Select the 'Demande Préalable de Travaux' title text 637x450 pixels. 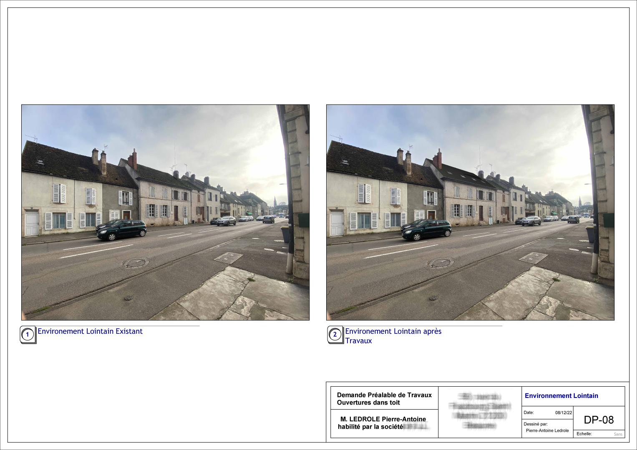click(384, 395)
